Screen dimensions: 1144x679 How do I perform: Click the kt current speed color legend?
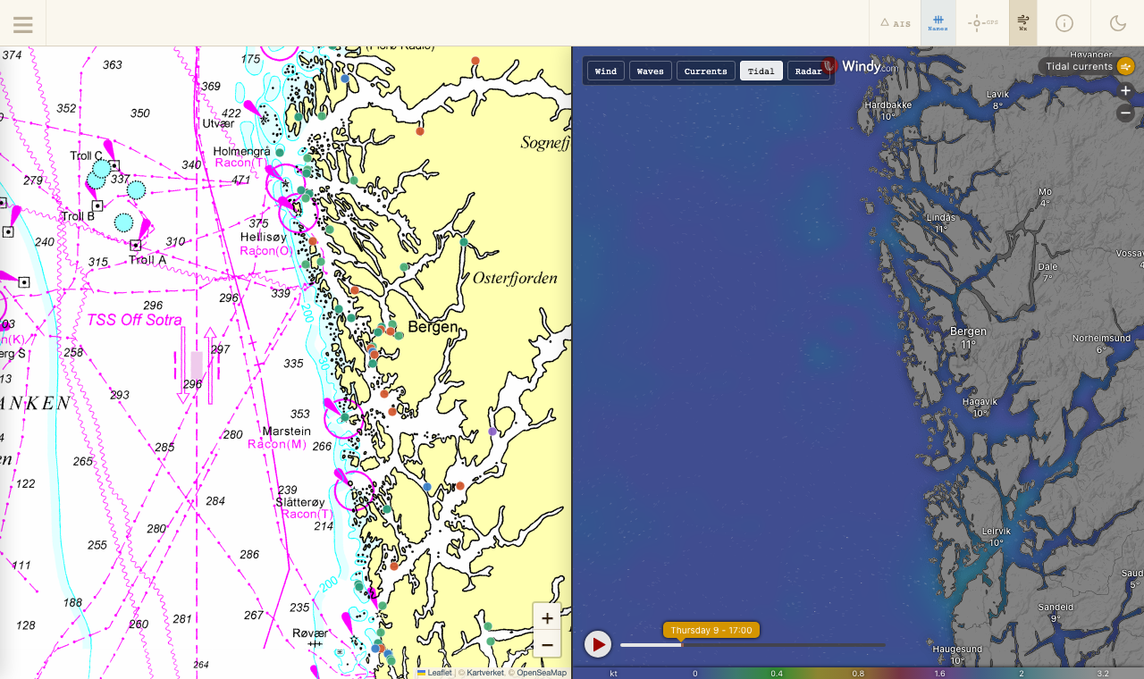[858, 673]
